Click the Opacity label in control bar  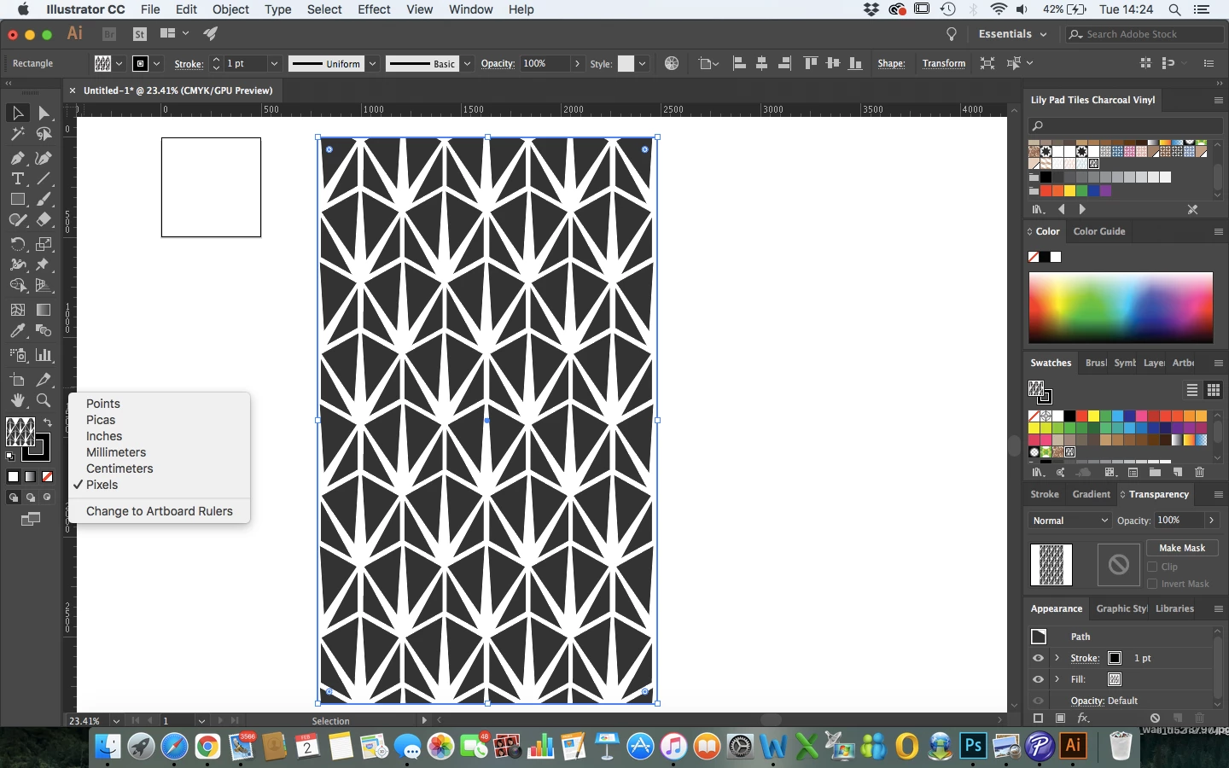pyautogui.click(x=498, y=63)
